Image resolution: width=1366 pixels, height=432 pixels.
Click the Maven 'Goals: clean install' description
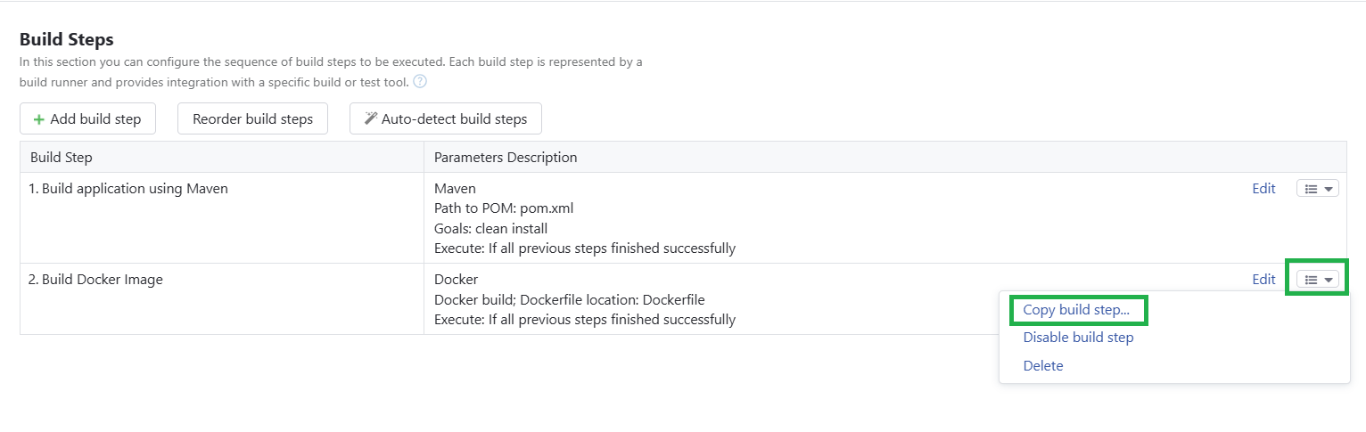coord(490,228)
